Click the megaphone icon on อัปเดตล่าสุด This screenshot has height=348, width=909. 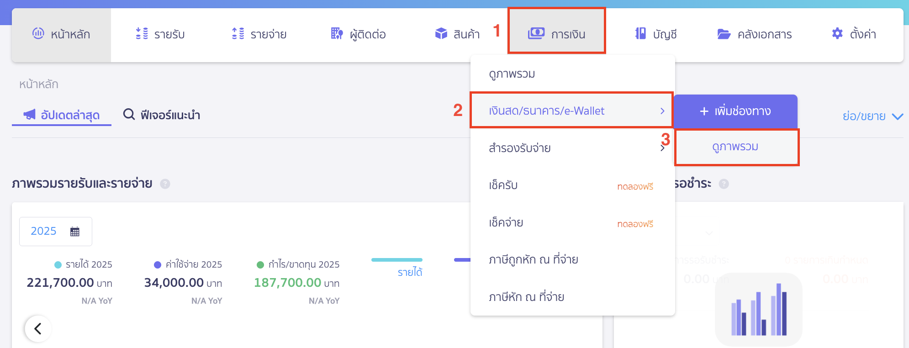(x=30, y=114)
